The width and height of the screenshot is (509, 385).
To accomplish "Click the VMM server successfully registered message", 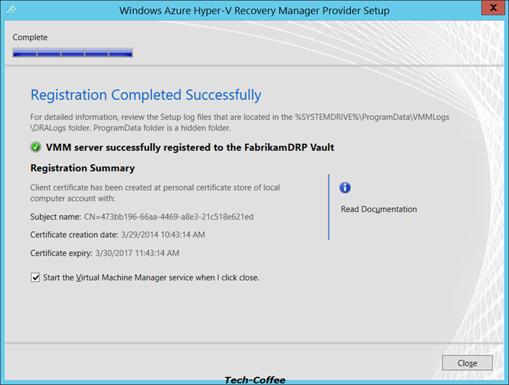I will (190, 147).
